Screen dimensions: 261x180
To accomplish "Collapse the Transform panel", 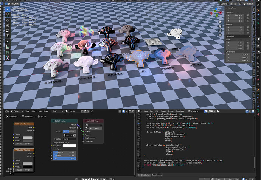I will (x=230, y=8).
